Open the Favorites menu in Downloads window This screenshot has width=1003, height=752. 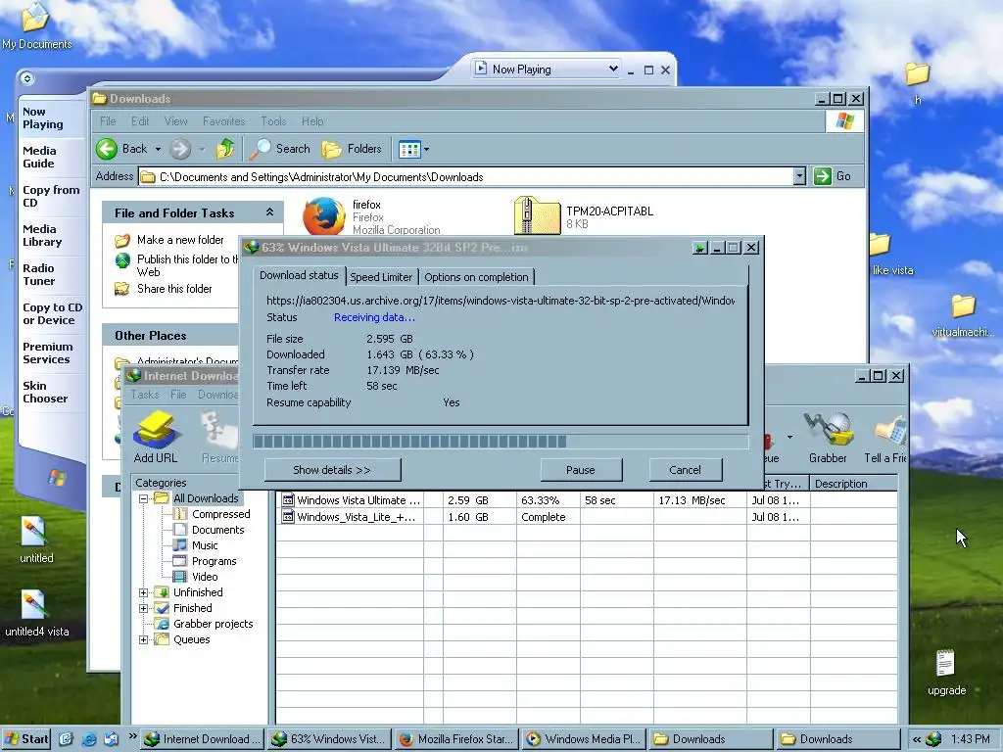point(223,121)
